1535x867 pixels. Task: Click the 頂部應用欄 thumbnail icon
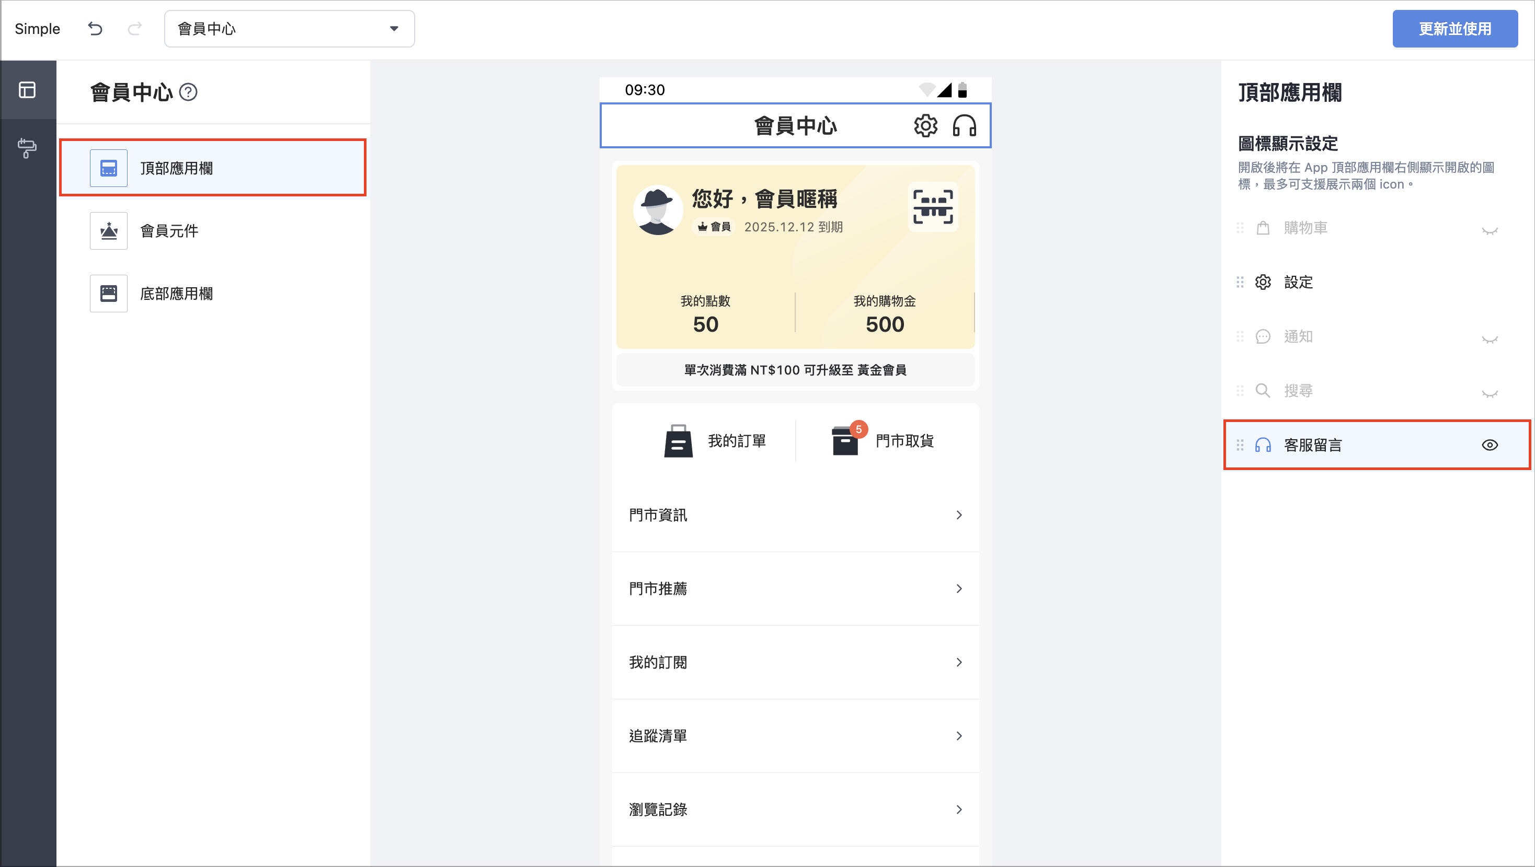[x=108, y=168]
